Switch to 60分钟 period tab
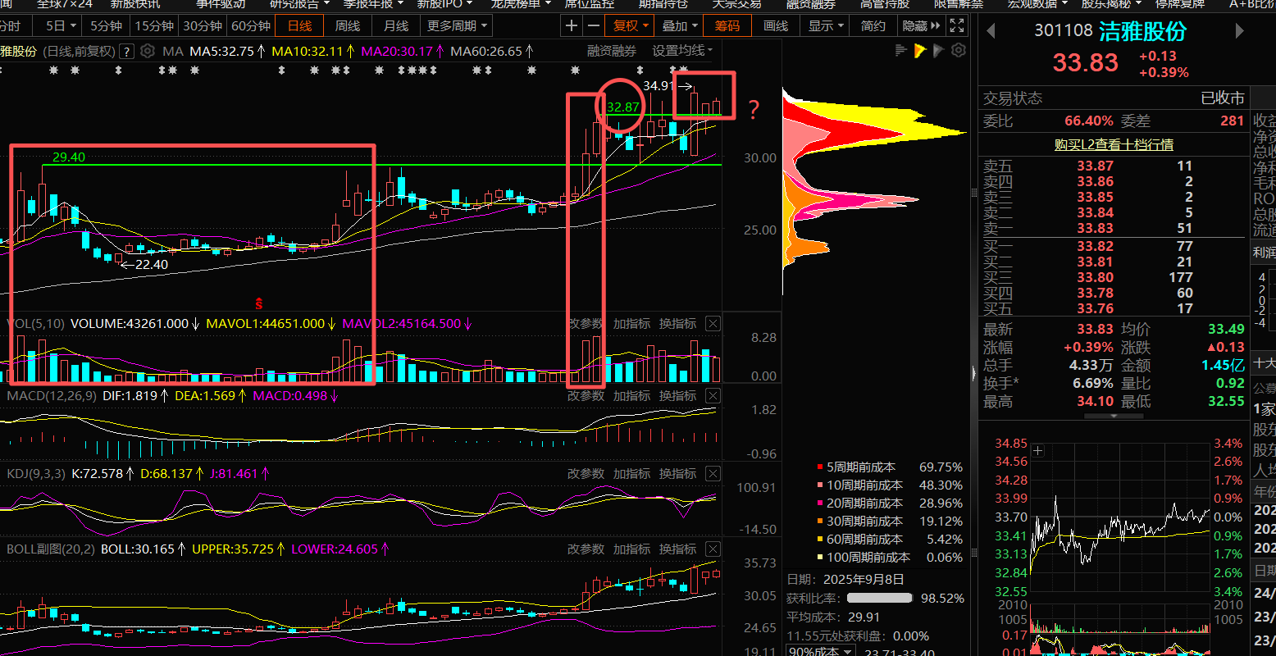The height and width of the screenshot is (656, 1276). click(250, 25)
